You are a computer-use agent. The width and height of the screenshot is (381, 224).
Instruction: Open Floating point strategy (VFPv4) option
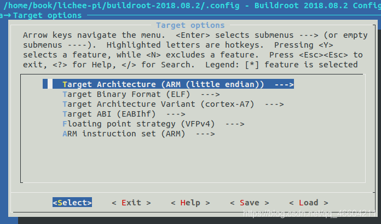tap(153, 124)
